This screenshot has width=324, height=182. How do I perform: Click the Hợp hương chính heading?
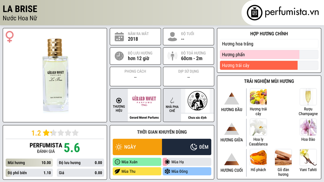pos(269,33)
